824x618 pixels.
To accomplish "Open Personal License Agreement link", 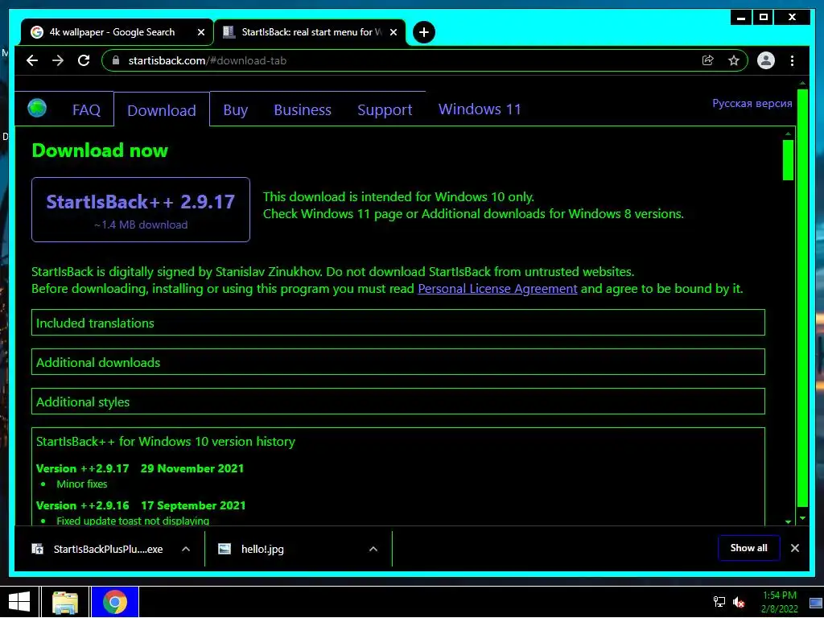I will (497, 289).
